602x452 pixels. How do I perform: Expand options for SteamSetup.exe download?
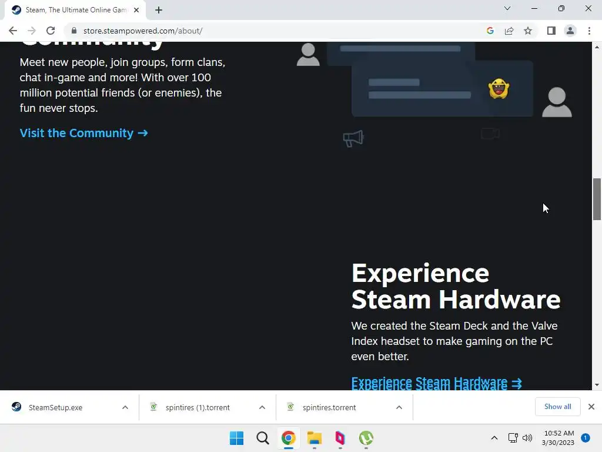(x=125, y=407)
